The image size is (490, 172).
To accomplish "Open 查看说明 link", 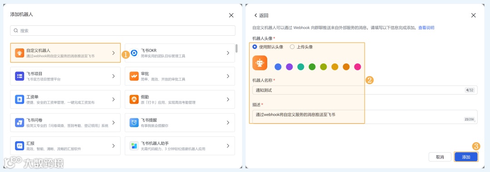I will click(426, 28).
